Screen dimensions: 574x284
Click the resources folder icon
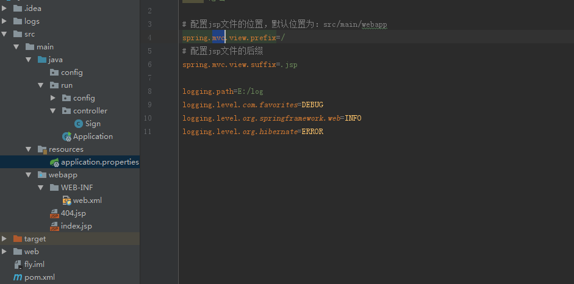[x=43, y=149]
